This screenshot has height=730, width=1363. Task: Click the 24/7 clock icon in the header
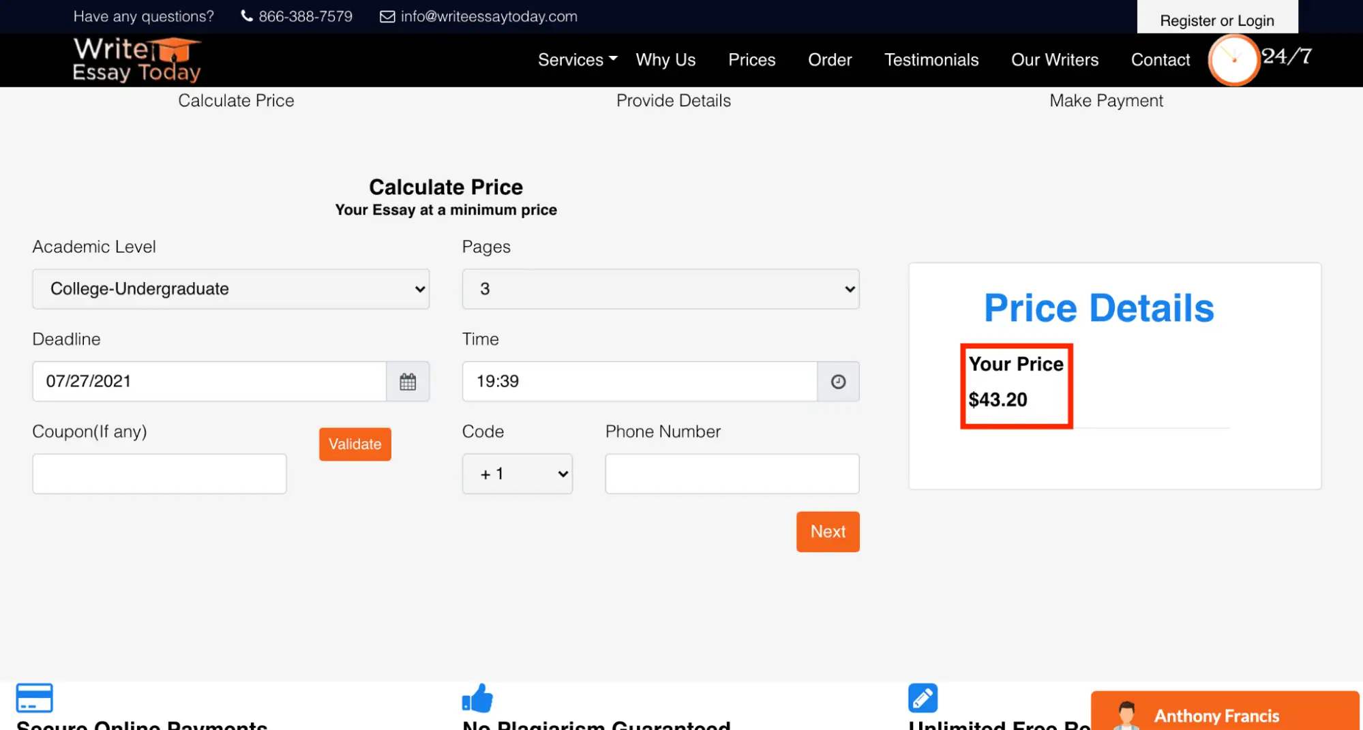pos(1234,60)
